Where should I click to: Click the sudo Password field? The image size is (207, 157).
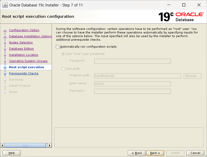pyautogui.click(x=132, y=91)
